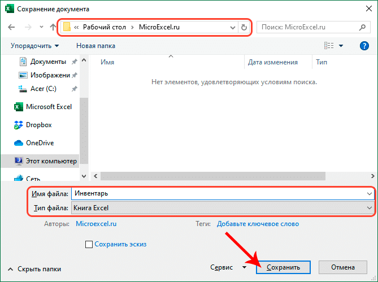The height and width of the screenshot is (282, 378).
Task: Open the Упорядочить menu
Action: coord(34,45)
